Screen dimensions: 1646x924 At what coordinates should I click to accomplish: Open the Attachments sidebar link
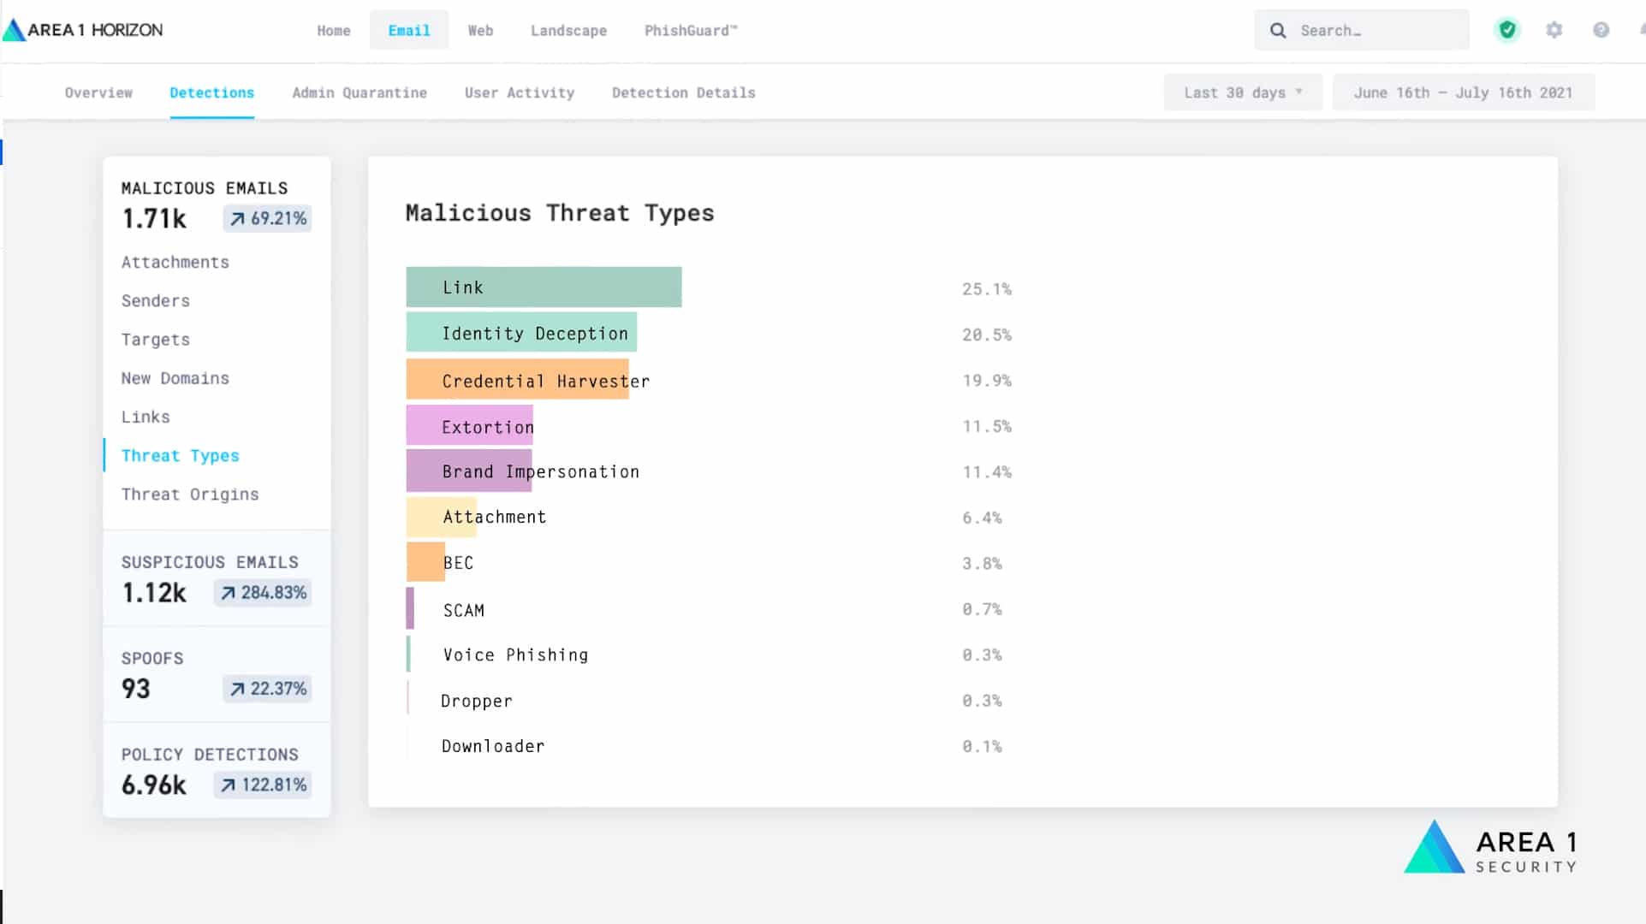click(x=175, y=263)
